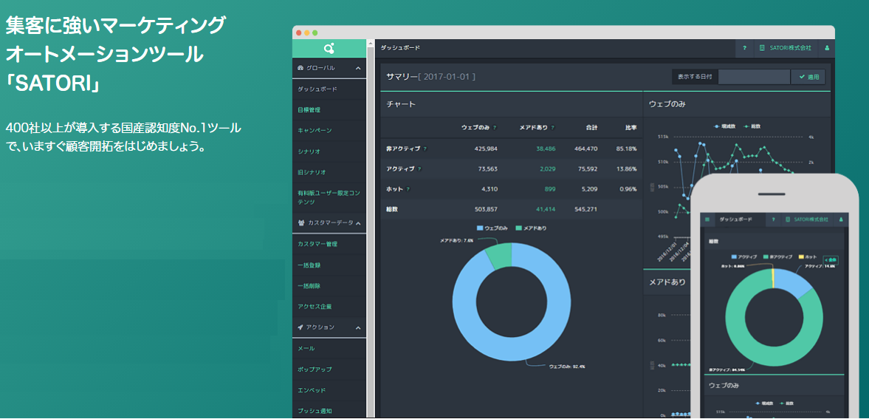This screenshot has height=419, width=869.
Task: Click the 85.18% ratio cell
Action: coord(626,149)
